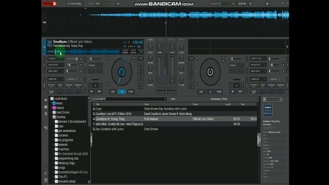Click the right deck SYNC button
The image size is (329, 185).
click(220, 91)
